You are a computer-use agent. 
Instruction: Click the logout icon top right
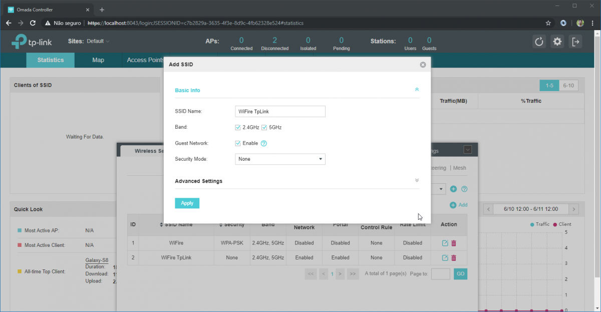click(576, 42)
